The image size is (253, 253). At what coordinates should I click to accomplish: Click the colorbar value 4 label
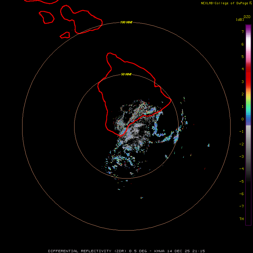[x=243, y=69]
